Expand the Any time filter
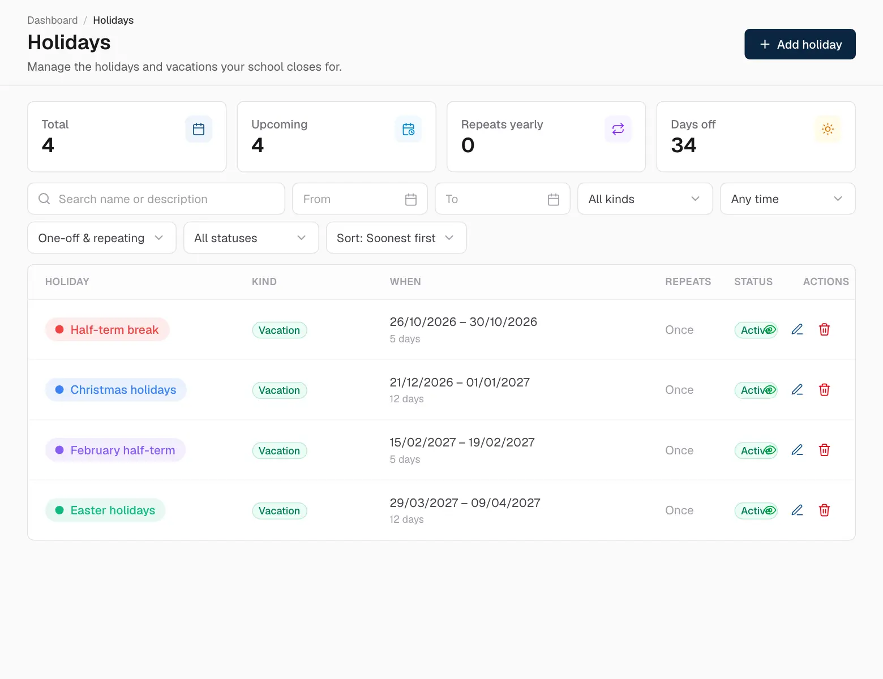Screen dimensions: 883x679 pos(787,199)
